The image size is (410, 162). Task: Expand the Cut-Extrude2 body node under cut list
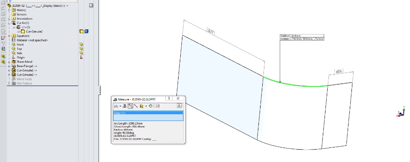coord(18,32)
